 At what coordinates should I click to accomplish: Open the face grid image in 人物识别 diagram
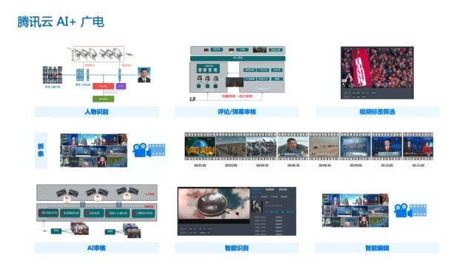[53, 75]
